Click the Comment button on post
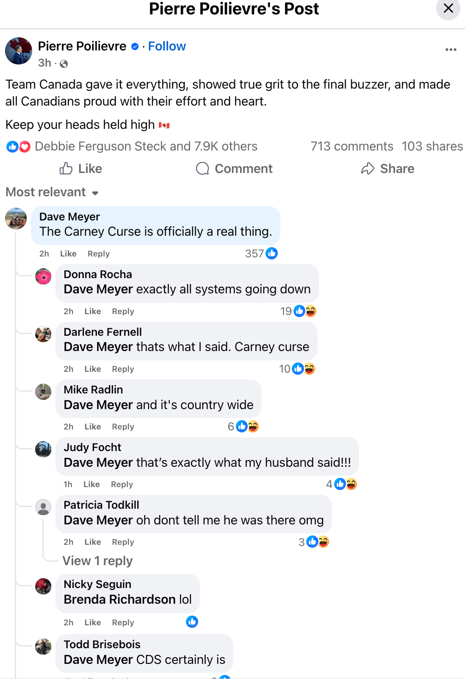Viewport: 465px width, 680px height. point(234,169)
